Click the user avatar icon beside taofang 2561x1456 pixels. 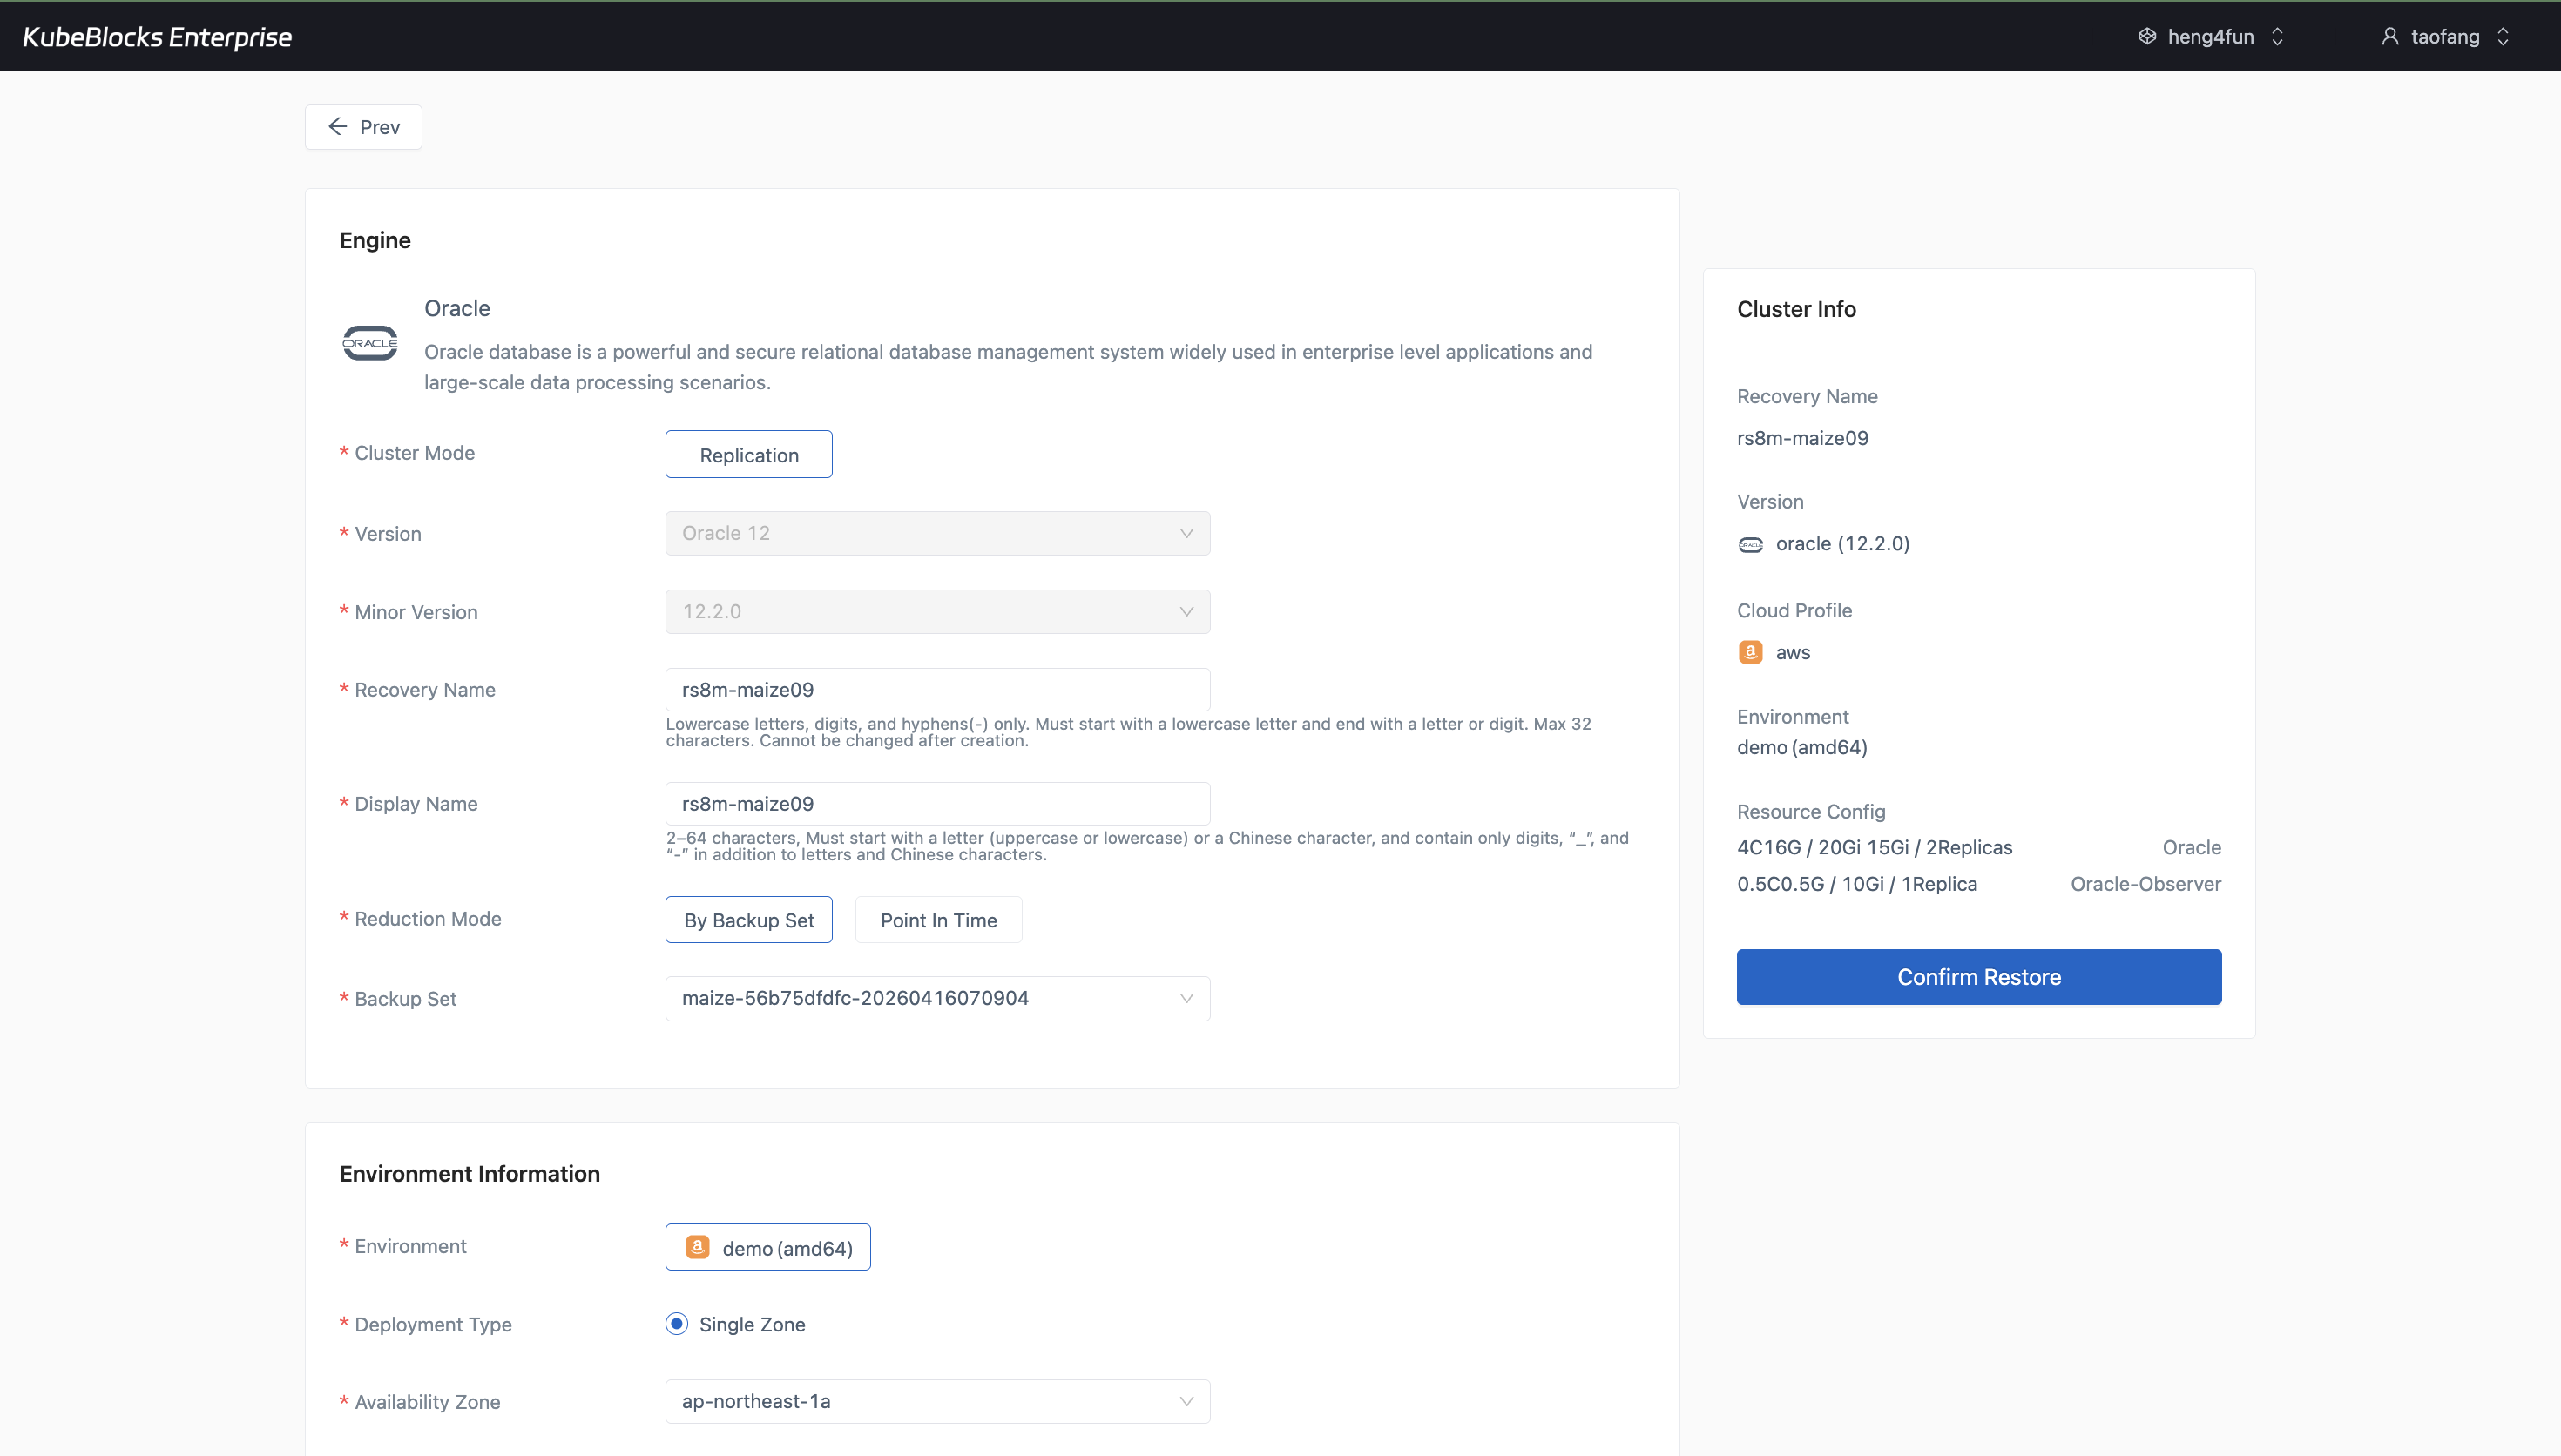(x=2389, y=37)
